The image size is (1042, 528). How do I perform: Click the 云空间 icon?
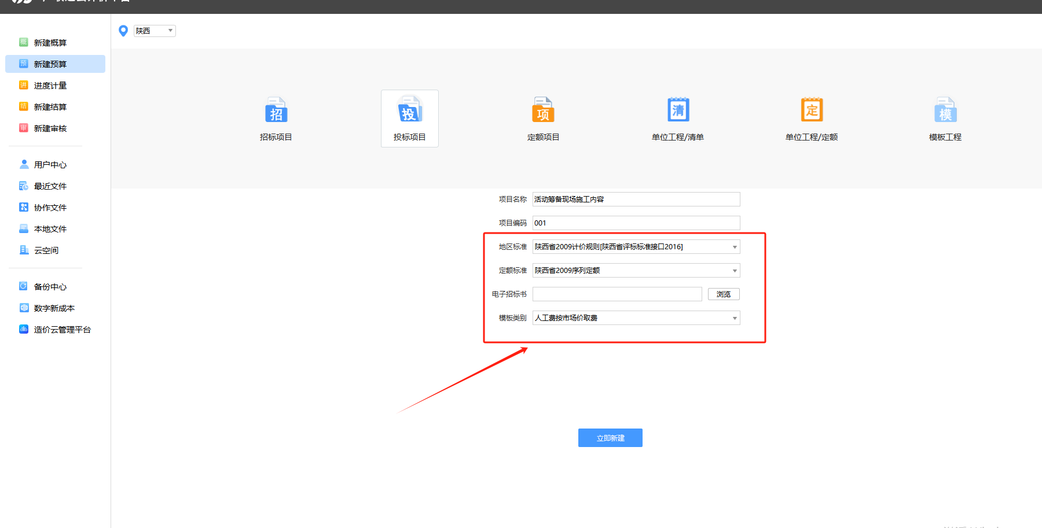[x=24, y=250]
